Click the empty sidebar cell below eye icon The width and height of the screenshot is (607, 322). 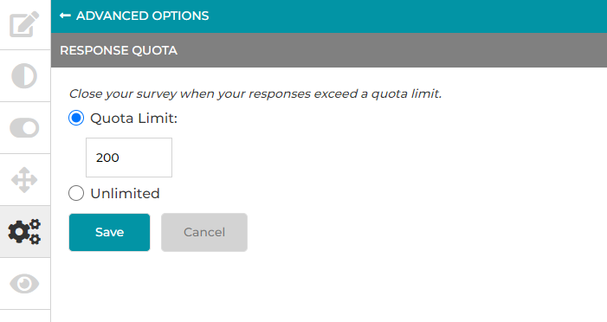coord(25,316)
